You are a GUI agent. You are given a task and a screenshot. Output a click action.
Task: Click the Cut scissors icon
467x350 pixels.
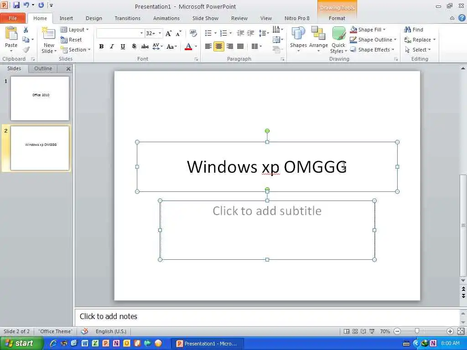coord(26,30)
